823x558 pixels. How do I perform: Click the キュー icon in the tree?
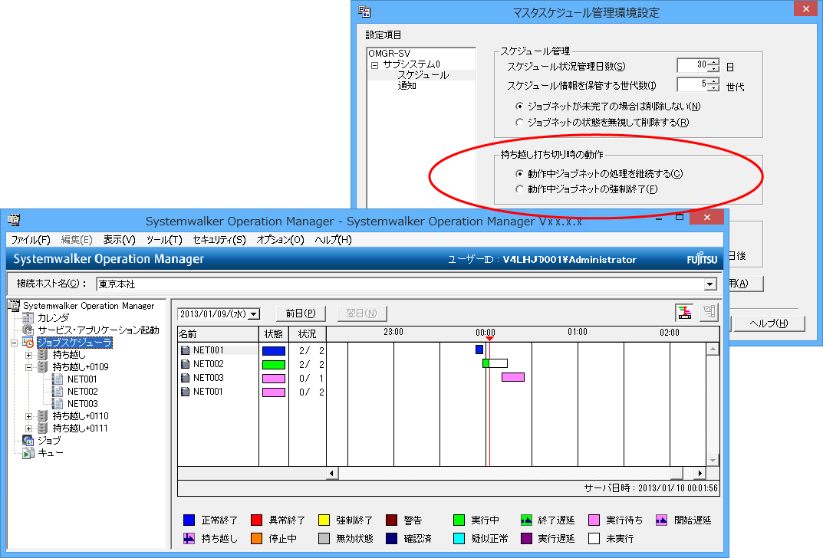click(28, 452)
